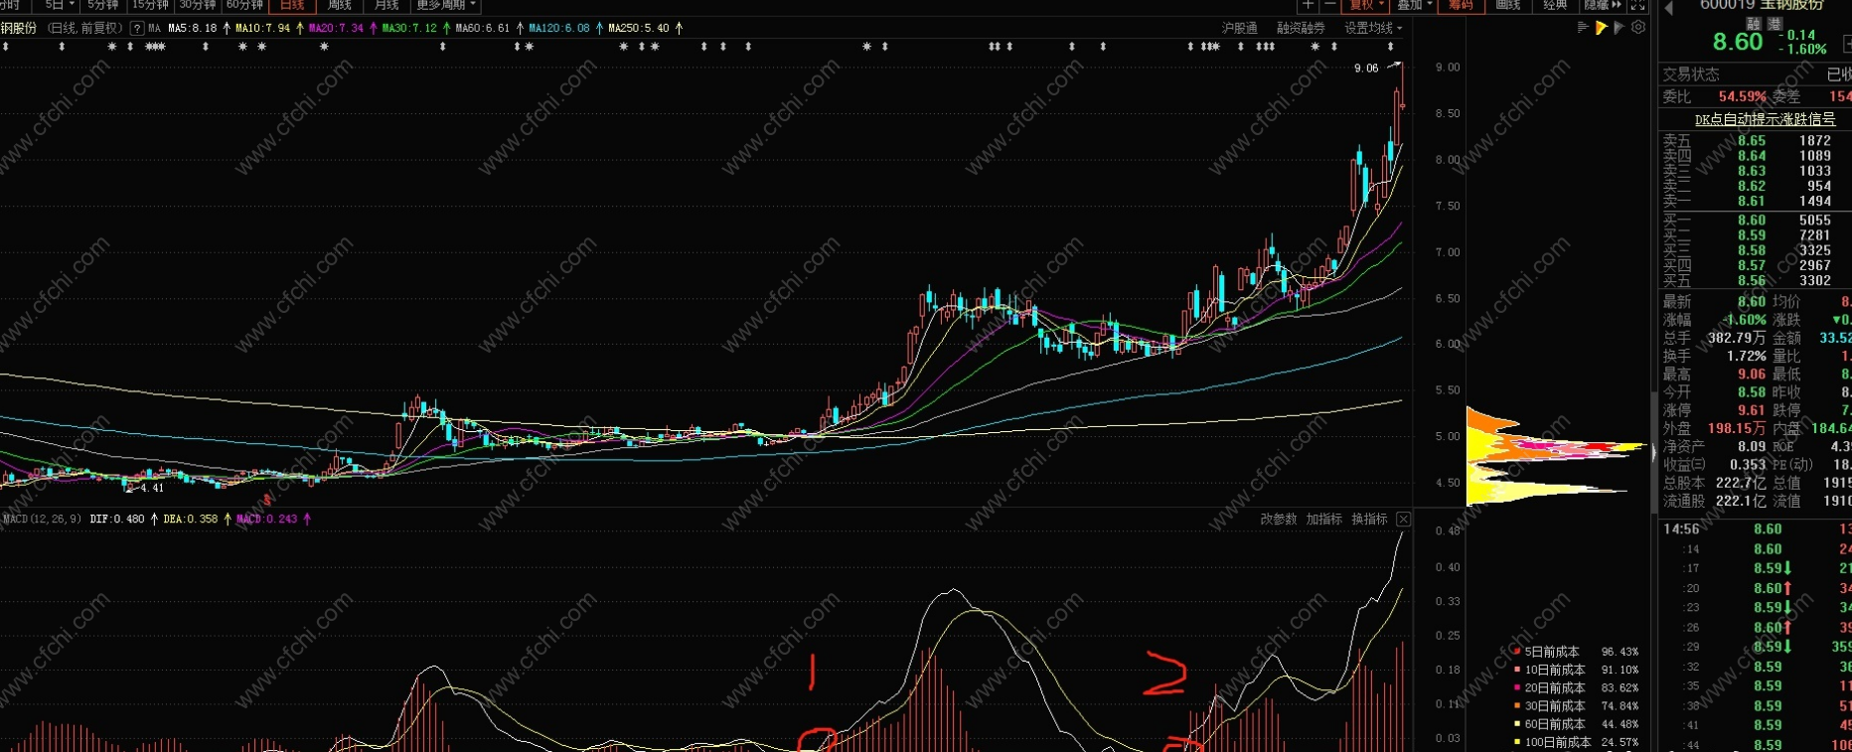Click 改参数 to edit MACD parameters

1279,519
